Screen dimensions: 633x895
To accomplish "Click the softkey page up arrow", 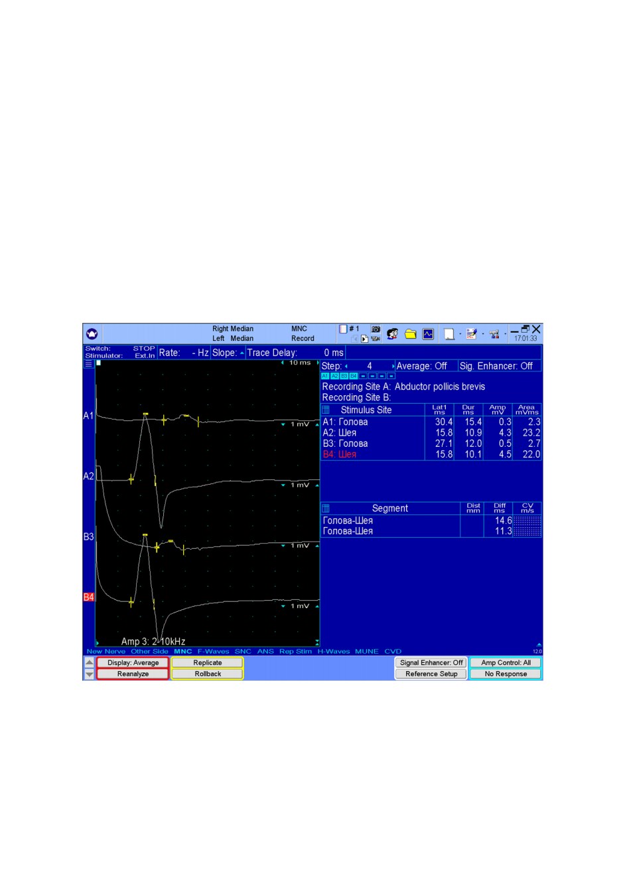I will coord(89,662).
